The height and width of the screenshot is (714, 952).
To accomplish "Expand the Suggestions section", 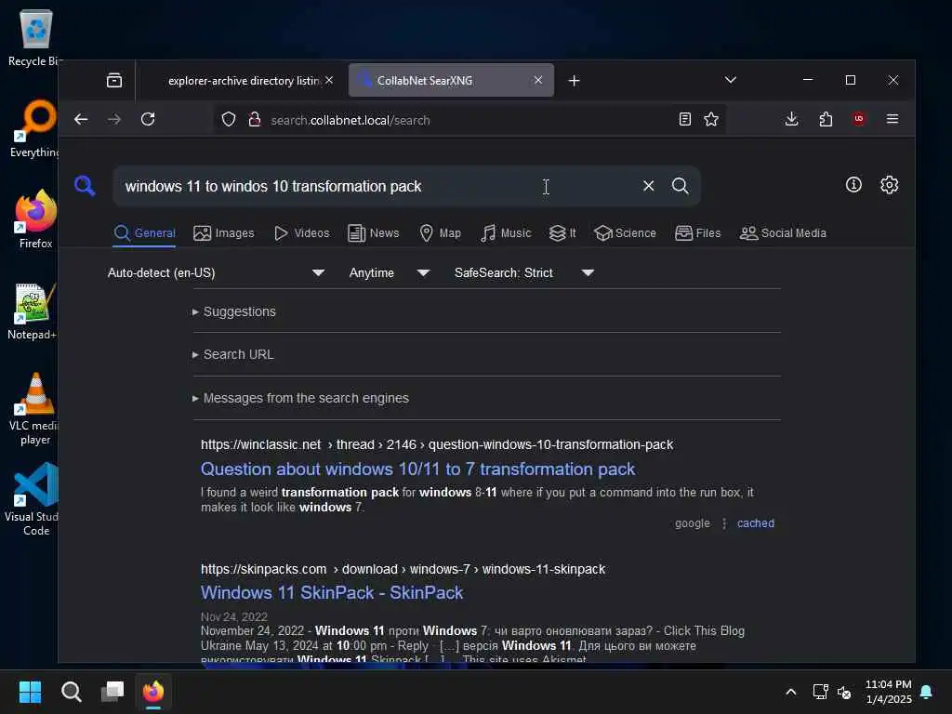I will point(234,311).
